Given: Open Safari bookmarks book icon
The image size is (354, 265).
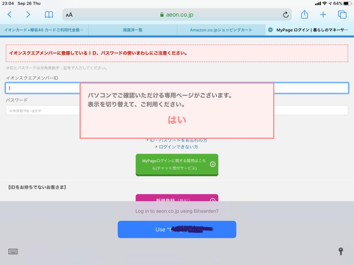Looking at the screenshot, I should pyautogui.click(x=49, y=15).
